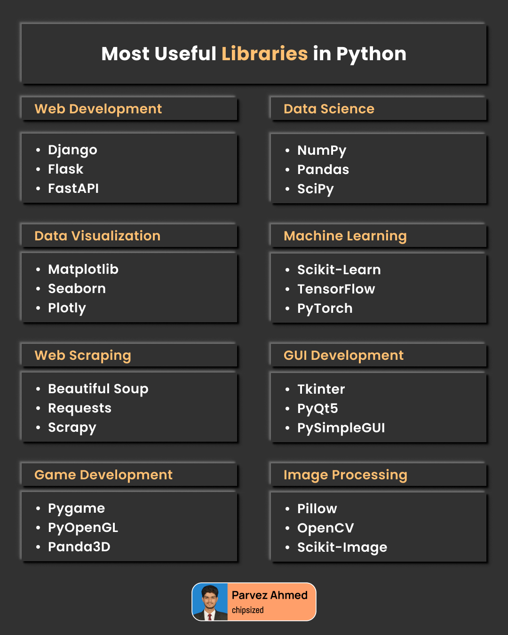Screen dimensions: 508x635
Task: Select the FastAPI list item
Action: 73,189
